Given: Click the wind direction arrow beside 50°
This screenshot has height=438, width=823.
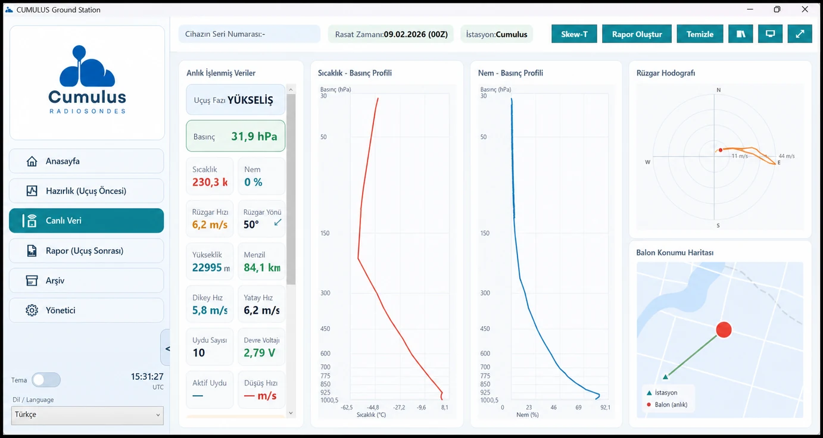Looking at the screenshot, I should tap(278, 223).
